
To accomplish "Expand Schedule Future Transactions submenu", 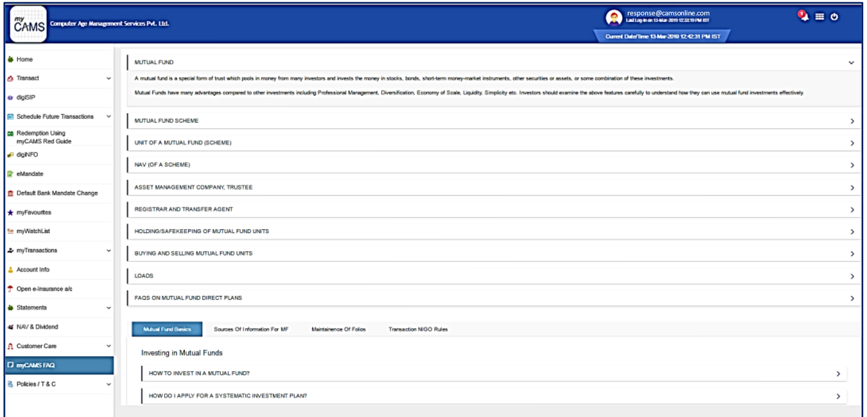I will coord(108,117).
